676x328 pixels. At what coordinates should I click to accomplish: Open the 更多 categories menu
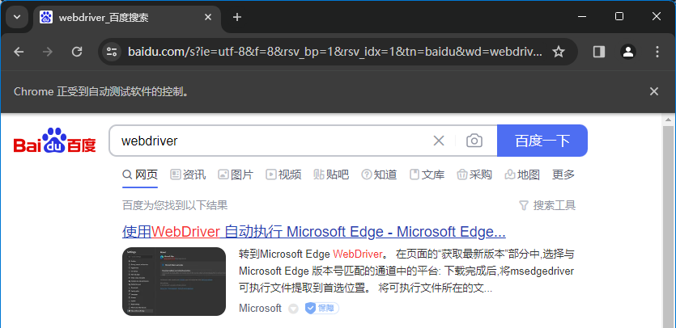tap(563, 175)
